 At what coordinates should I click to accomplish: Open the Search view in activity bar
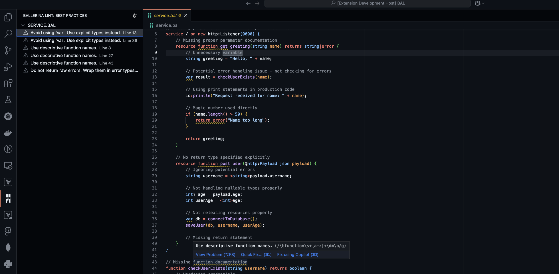pos(8,34)
